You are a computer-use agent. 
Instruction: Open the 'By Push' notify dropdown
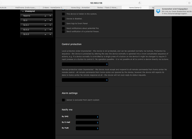87,128
